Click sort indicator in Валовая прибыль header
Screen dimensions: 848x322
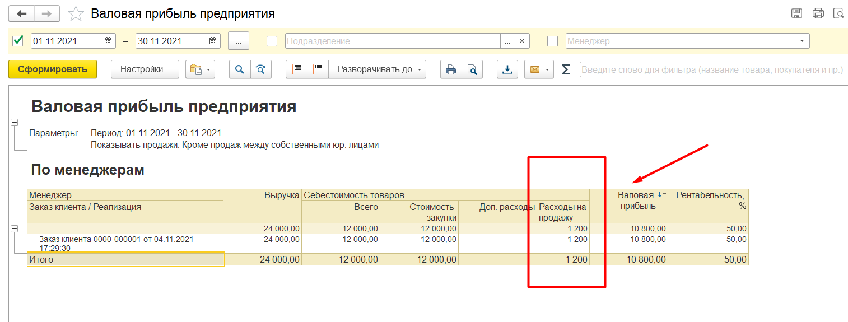coord(663,194)
